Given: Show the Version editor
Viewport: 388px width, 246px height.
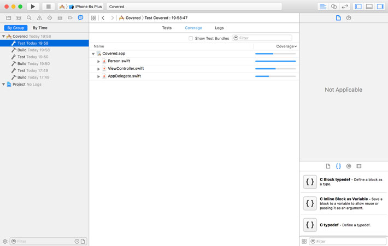Looking at the screenshot, I should click(345, 7).
